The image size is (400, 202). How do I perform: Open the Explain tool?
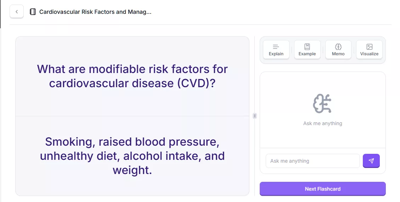coord(276,50)
